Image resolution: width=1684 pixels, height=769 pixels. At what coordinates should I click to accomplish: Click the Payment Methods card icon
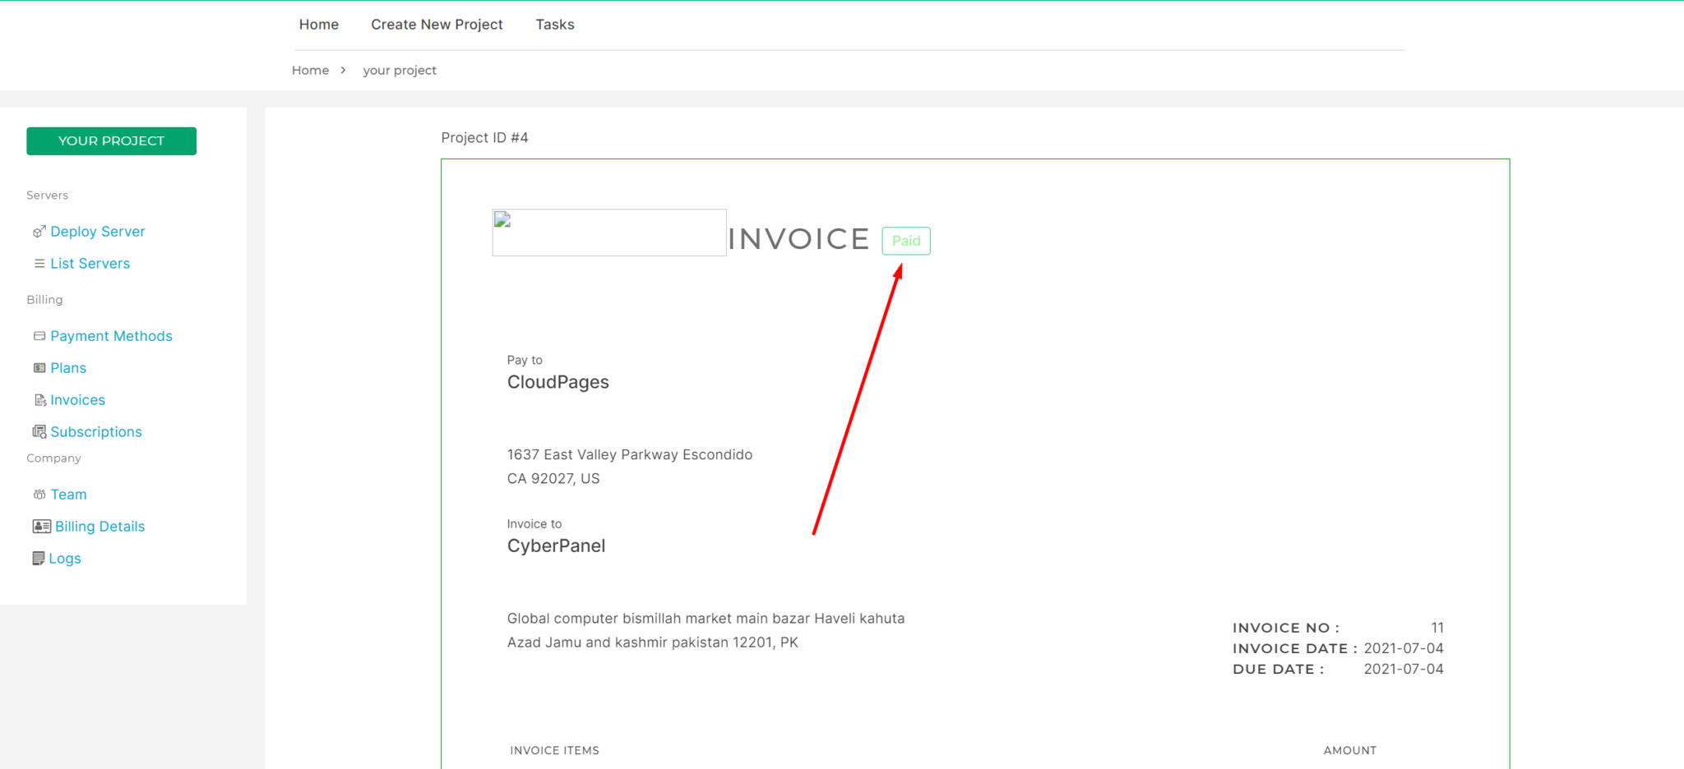(39, 335)
